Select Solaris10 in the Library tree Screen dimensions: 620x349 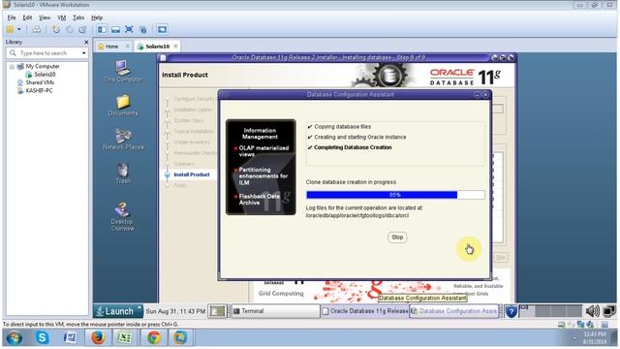click(45, 74)
